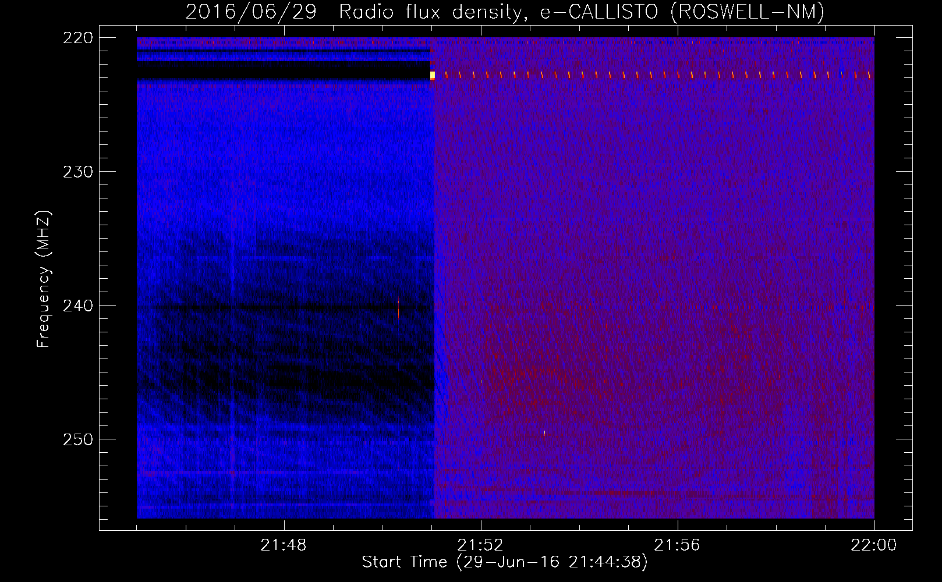The image size is (942, 582).
Task: Click the red vertical spike near 240 MHz
Action: point(398,308)
